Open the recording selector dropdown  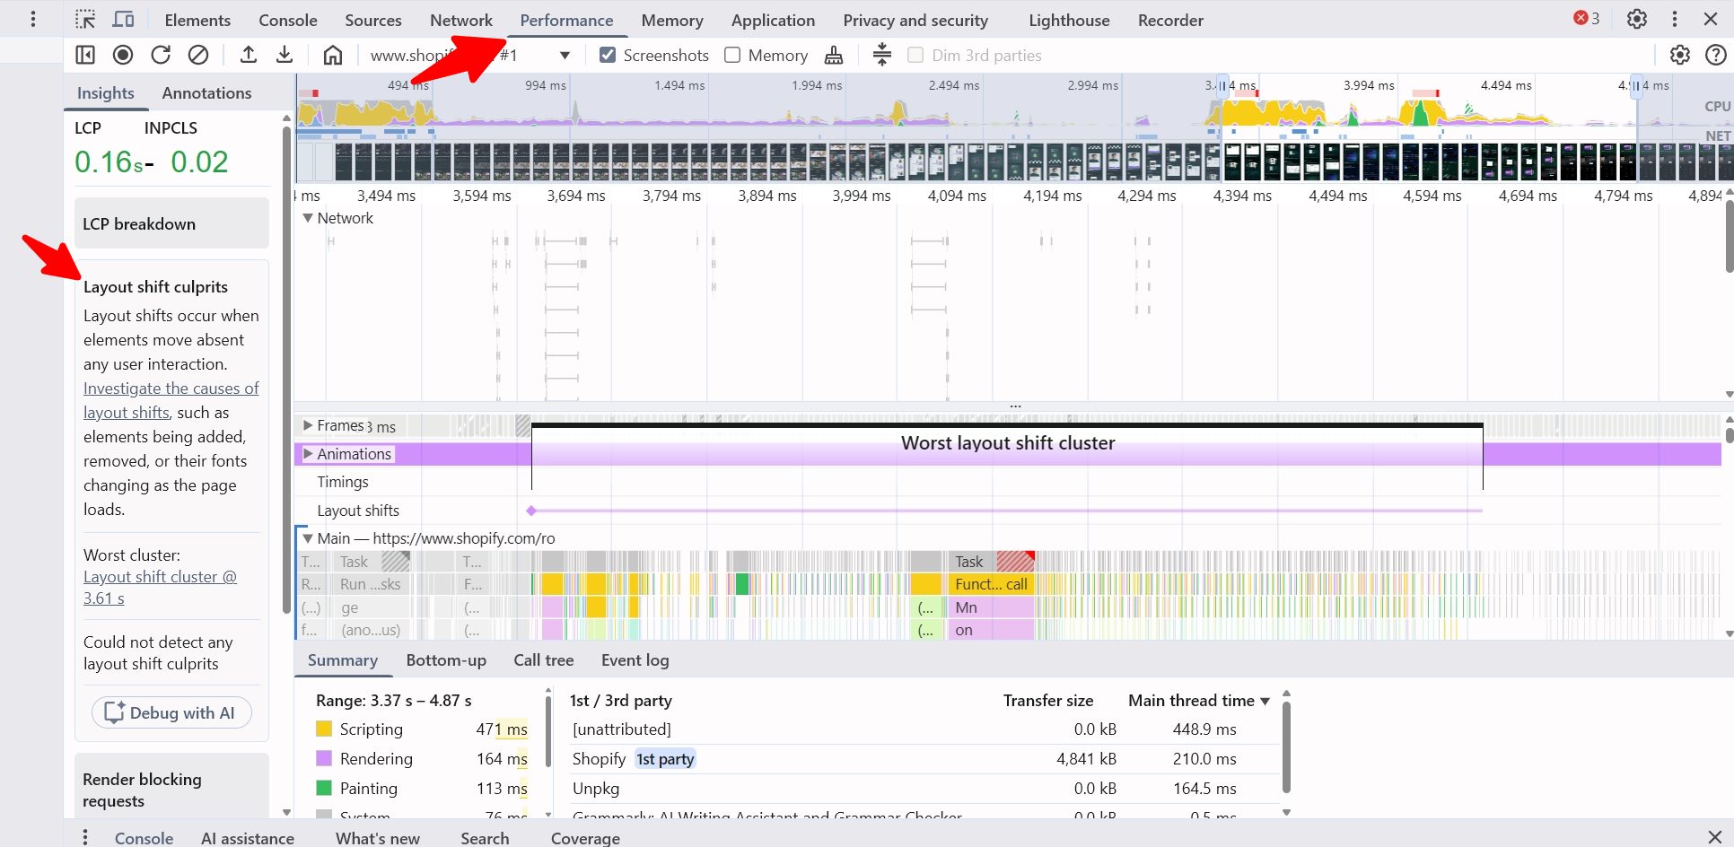click(x=565, y=56)
